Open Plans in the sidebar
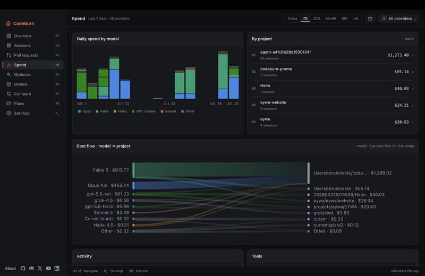The image size is (425, 276). coord(32,103)
